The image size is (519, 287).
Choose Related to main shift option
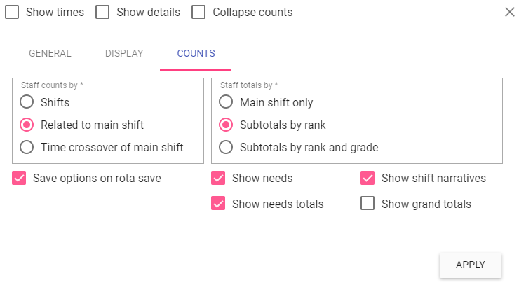(x=27, y=125)
